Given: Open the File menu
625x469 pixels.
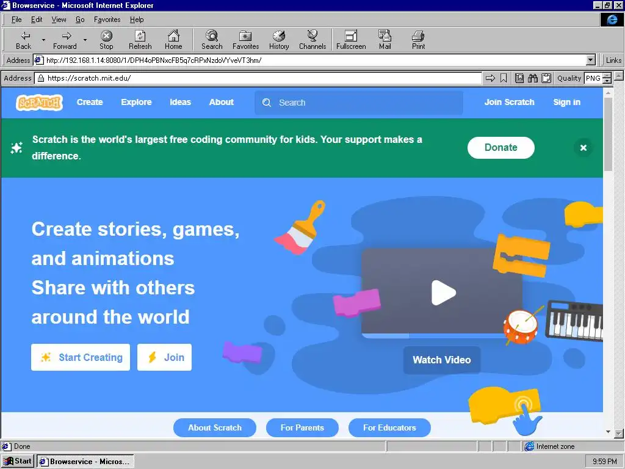Looking at the screenshot, I should coord(16,20).
